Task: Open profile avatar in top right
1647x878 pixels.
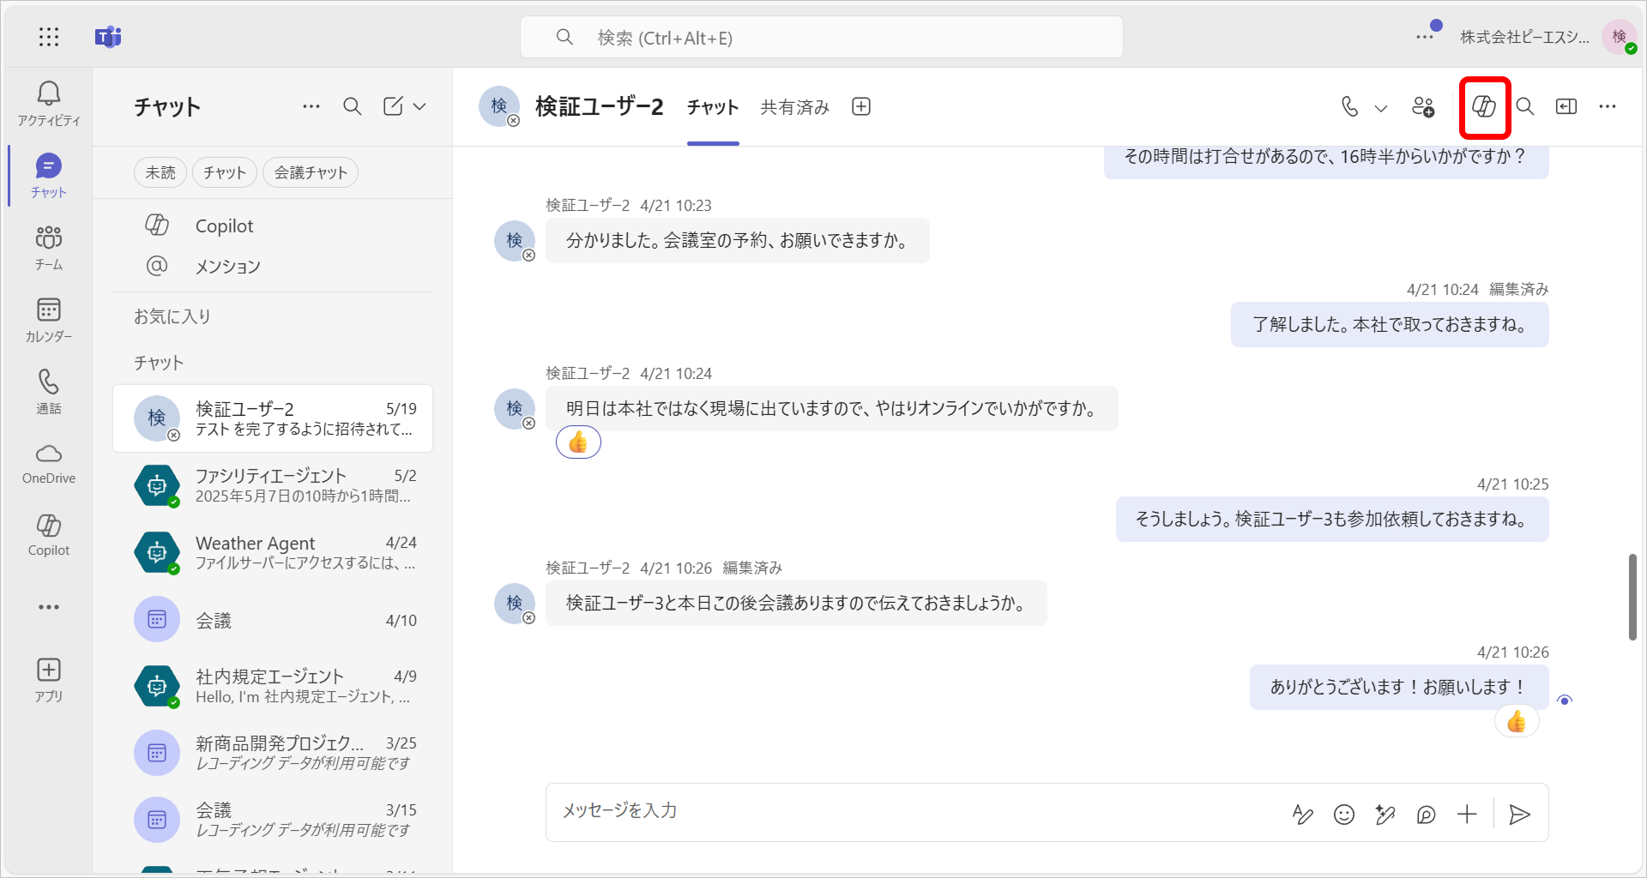Action: [1619, 37]
